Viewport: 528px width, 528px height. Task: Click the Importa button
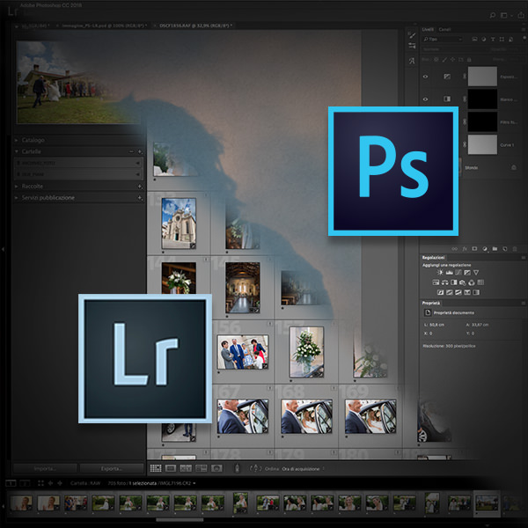[x=45, y=468]
